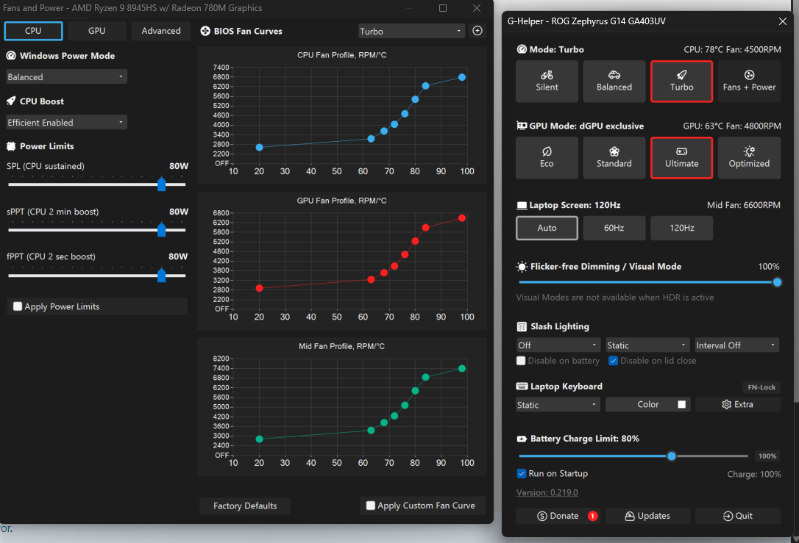The image size is (799, 543).
Task: Switch to Balanced performance mode
Action: 614,82
